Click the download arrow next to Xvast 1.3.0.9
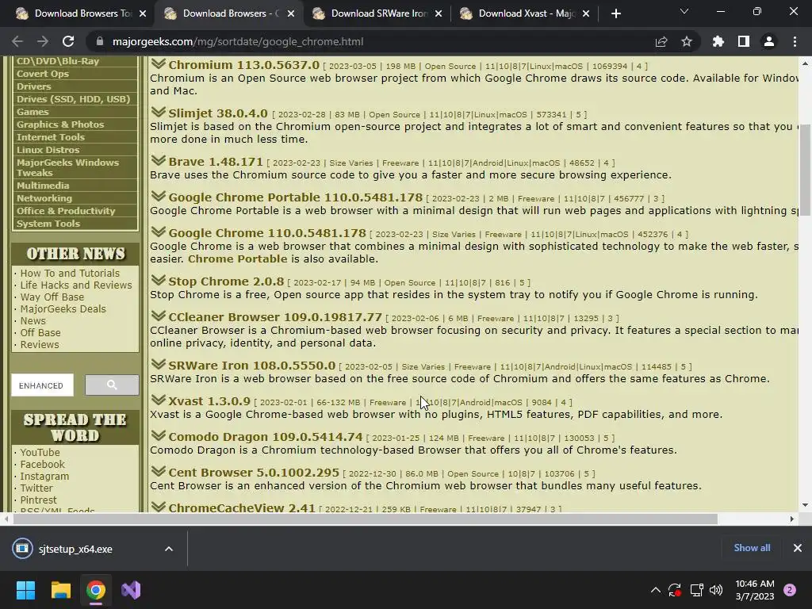The image size is (812, 609). (159, 400)
